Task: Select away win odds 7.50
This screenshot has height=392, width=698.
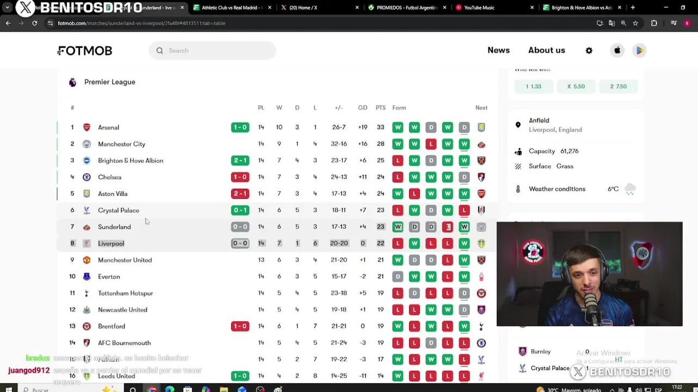Action: coord(619,87)
